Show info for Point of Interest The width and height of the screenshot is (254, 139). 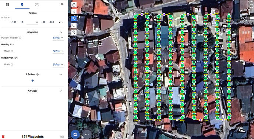[20, 38]
